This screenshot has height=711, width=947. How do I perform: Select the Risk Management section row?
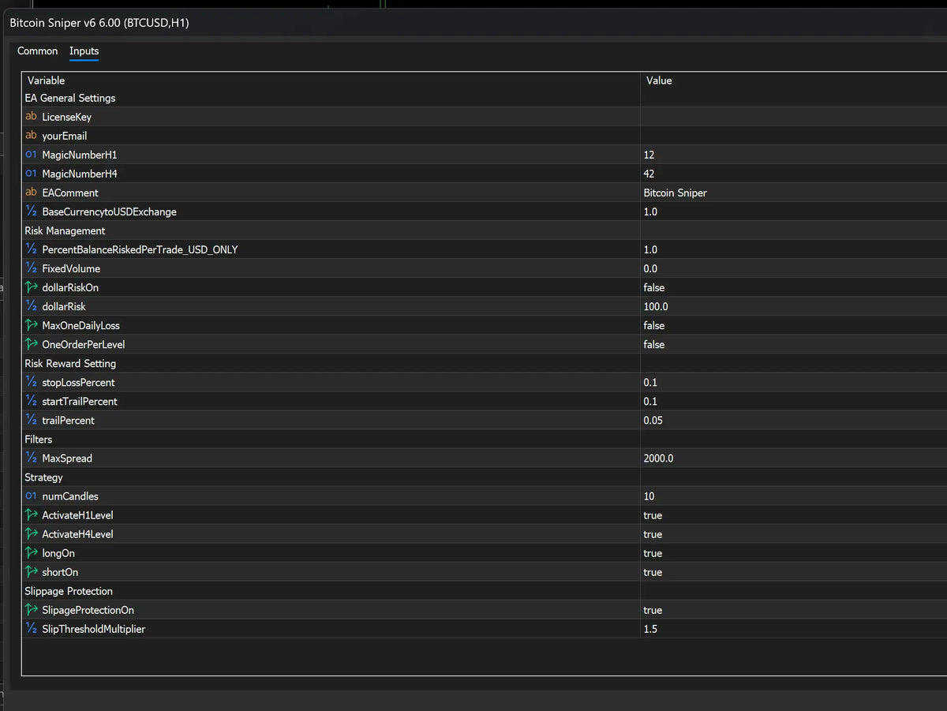[x=484, y=230]
